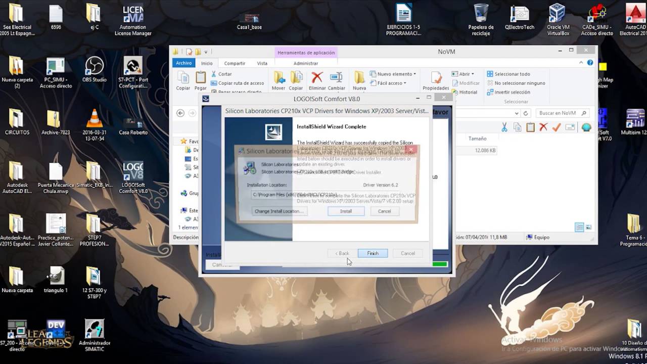Open Multisim 12 desktop icon
Screen dimensions: 647x364
point(634,122)
